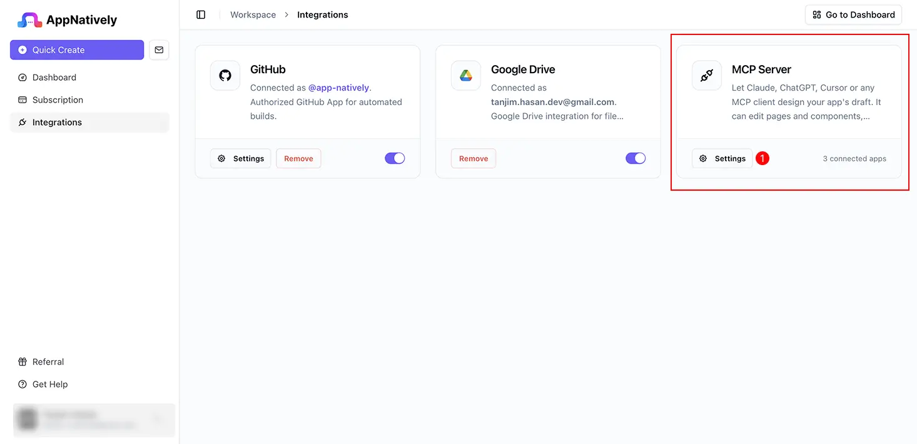Click the Referral gift icon
This screenshot has height=444, width=917.
tap(23, 362)
